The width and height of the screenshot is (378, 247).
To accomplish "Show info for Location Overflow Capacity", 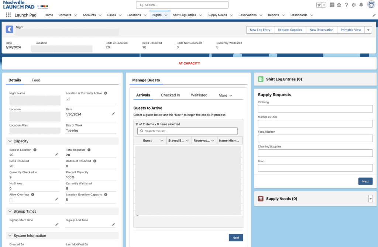I will point(106,195).
